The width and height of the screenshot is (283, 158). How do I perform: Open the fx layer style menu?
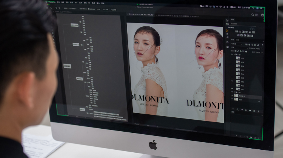click(237, 109)
